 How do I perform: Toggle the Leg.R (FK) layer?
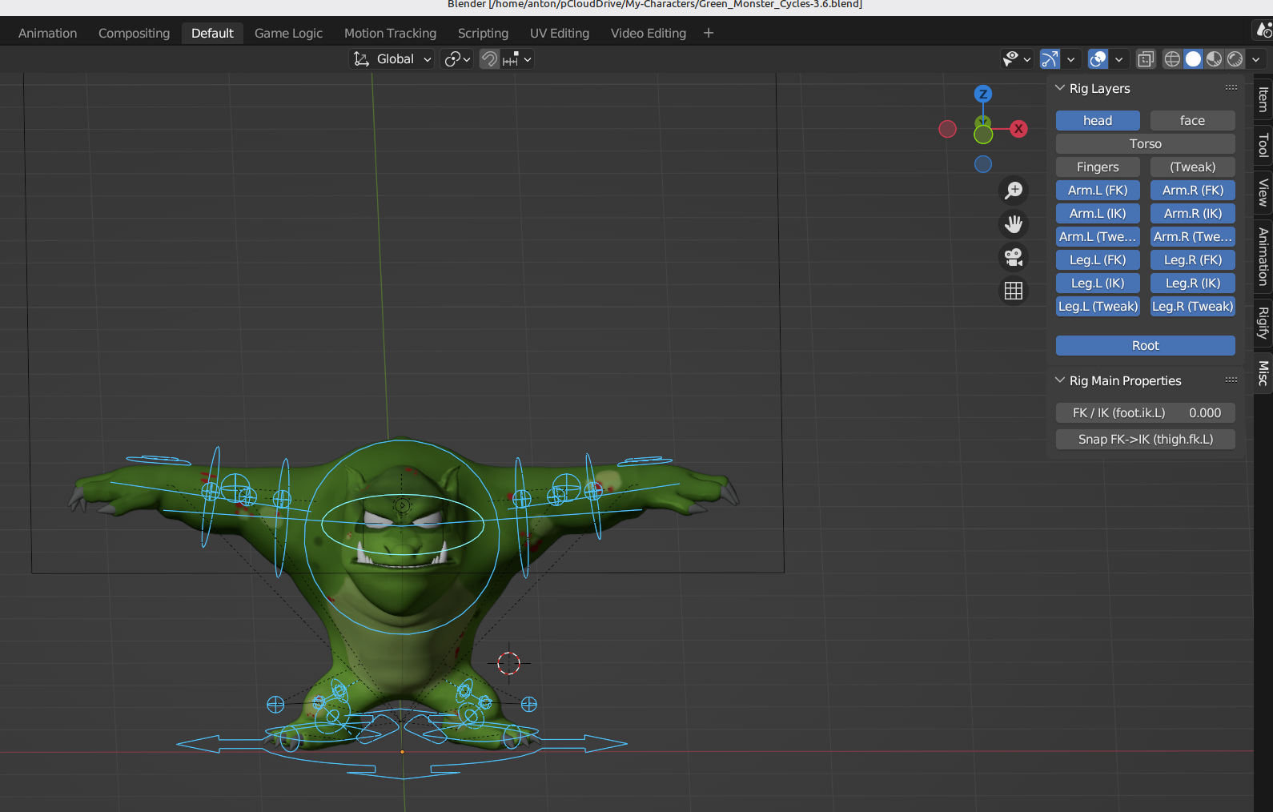(x=1192, y=260)
